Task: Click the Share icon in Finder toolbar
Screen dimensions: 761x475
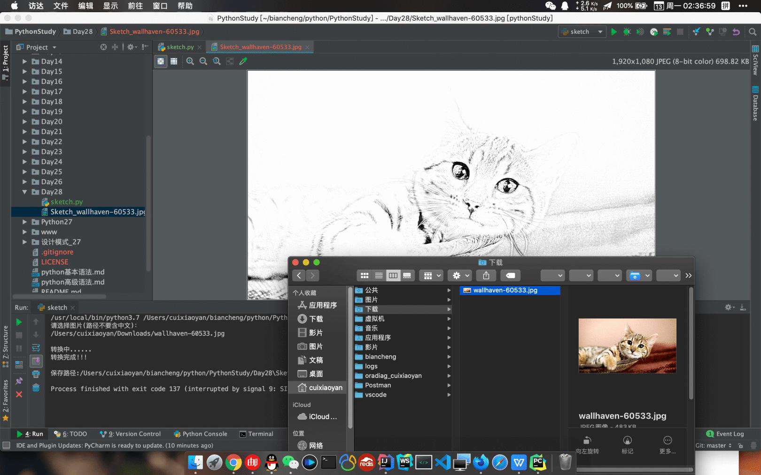Action: pos(486,276)
